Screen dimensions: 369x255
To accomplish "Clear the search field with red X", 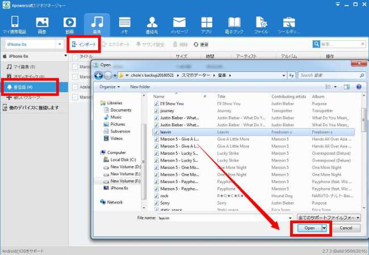I will 363,44.
